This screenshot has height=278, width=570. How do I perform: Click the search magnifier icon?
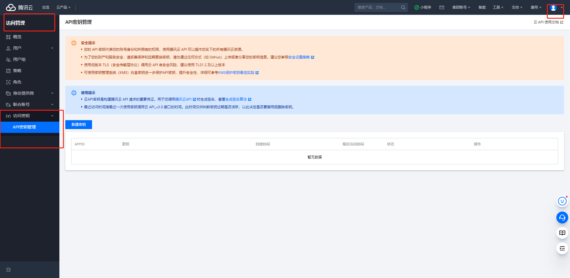pos(403,7)
